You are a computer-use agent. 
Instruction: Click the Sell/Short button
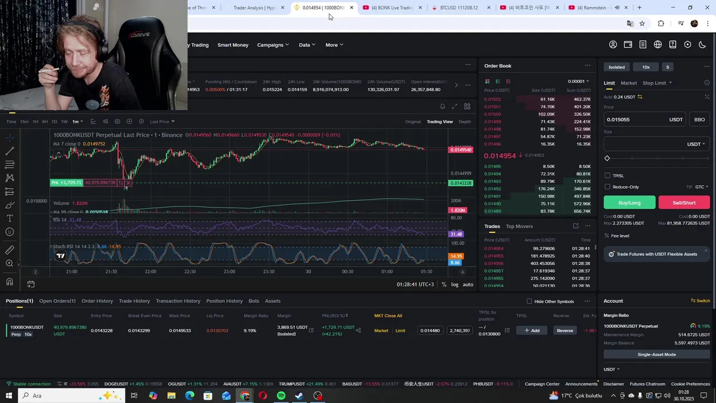(684, 203)
